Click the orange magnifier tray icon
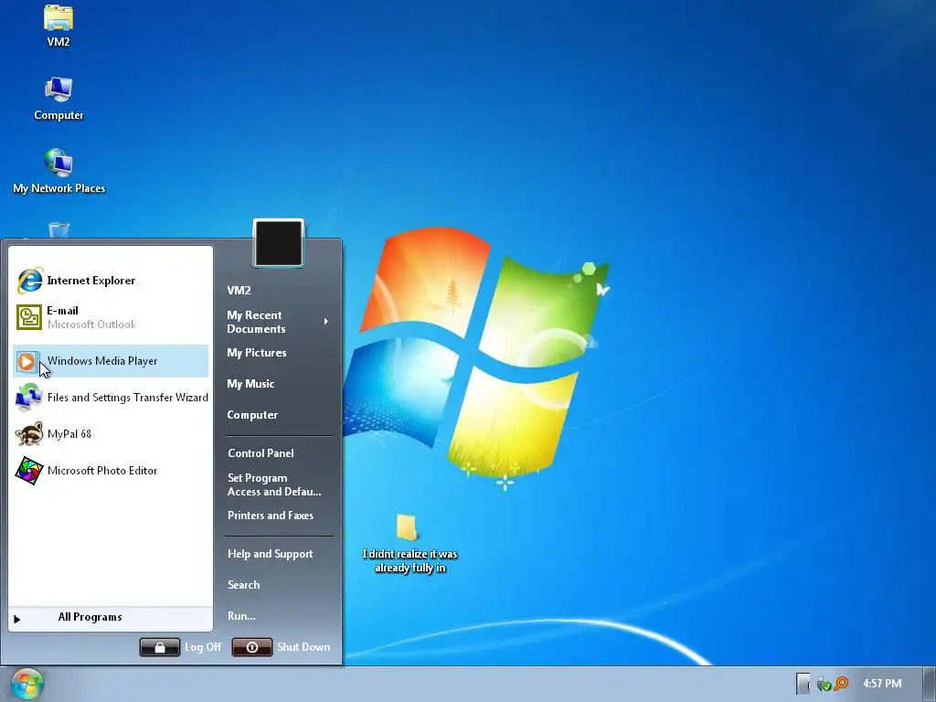936x702 pixels. tap(841, 684)
